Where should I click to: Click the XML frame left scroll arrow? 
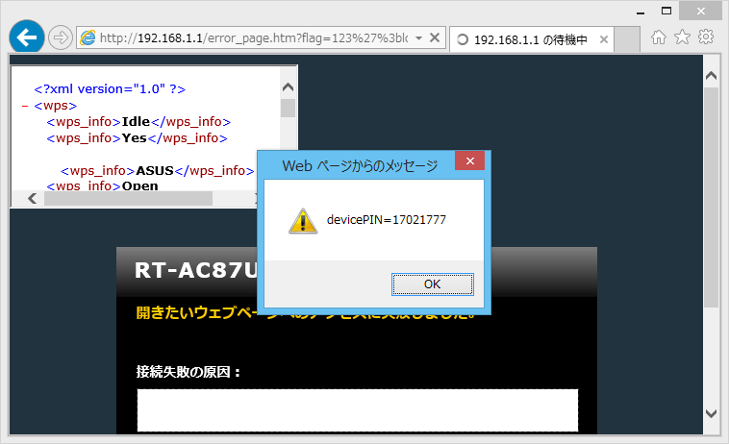point(32,199)
